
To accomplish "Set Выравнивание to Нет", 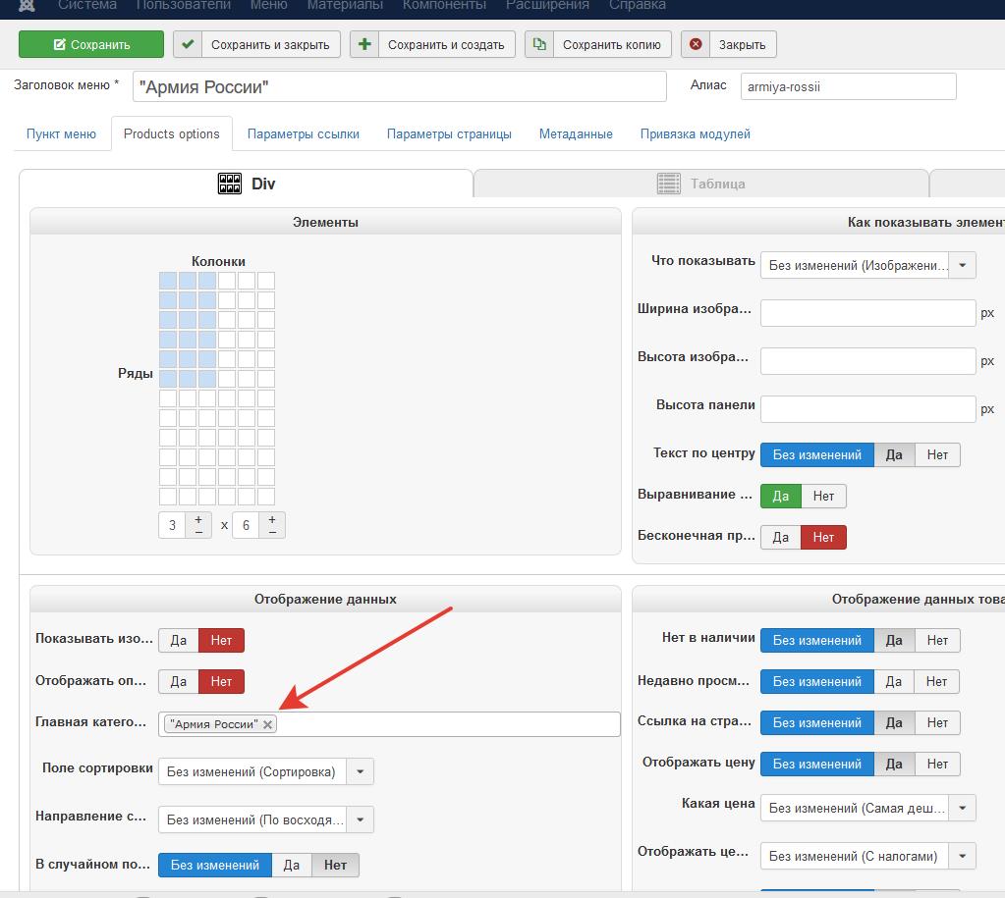I will 823,497.
